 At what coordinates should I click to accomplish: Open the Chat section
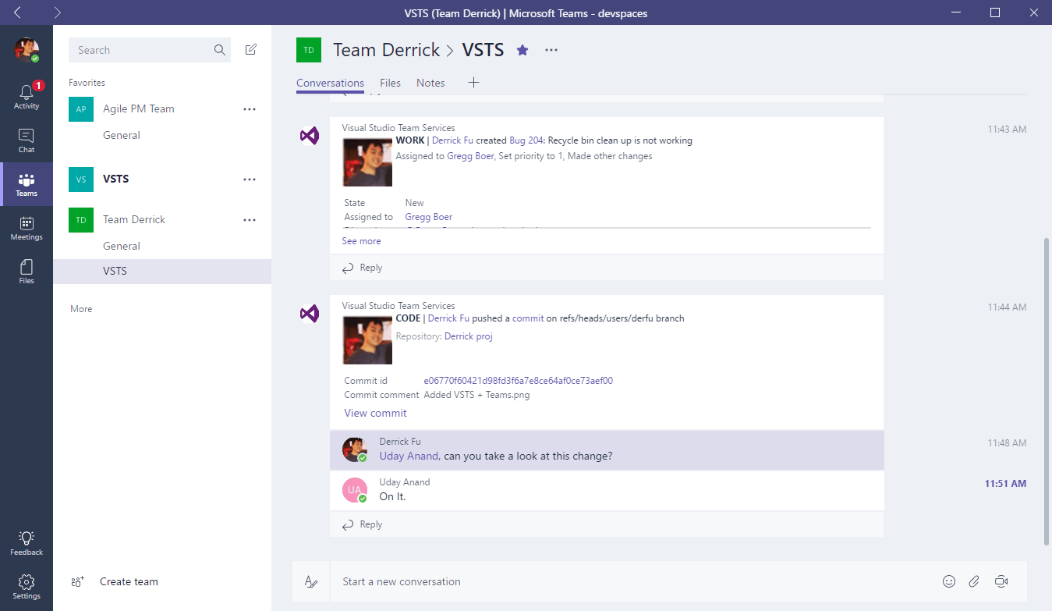[27, 140]
